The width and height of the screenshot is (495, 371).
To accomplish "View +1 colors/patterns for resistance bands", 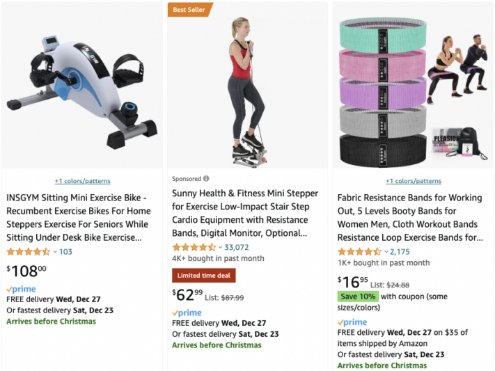I will tap(414, 181).
